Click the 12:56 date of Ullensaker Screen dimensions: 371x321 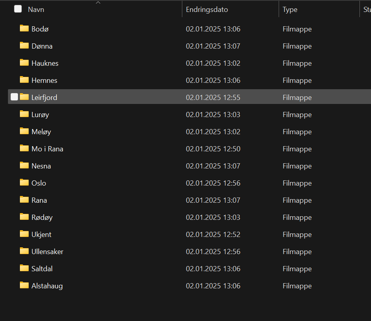coord(213,252)
